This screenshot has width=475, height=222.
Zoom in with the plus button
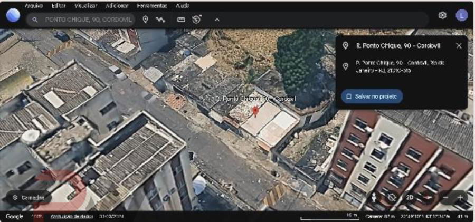[460, 198]
